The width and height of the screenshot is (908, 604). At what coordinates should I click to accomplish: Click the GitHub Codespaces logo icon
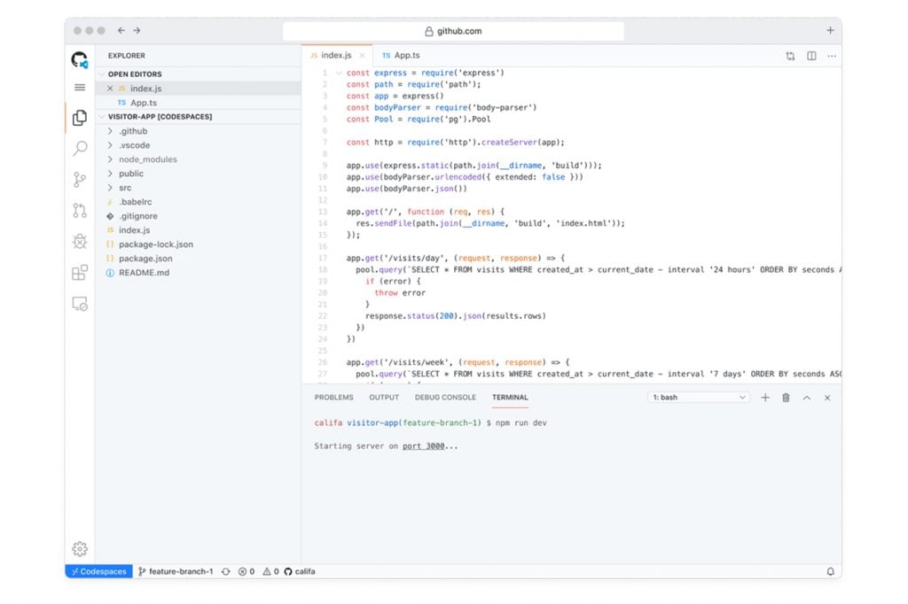(79, 59)
